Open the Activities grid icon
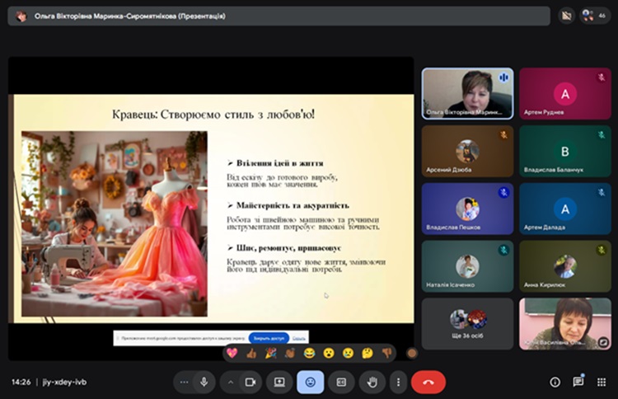618x399 pixels. (602, 382)
